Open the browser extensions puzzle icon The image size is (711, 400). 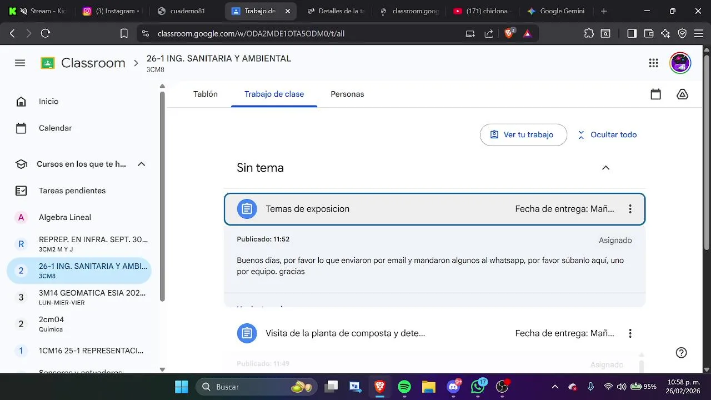589,33
